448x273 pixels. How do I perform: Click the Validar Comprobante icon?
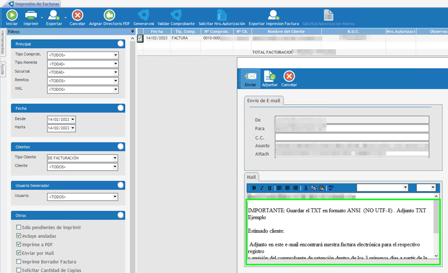(176, 15)
